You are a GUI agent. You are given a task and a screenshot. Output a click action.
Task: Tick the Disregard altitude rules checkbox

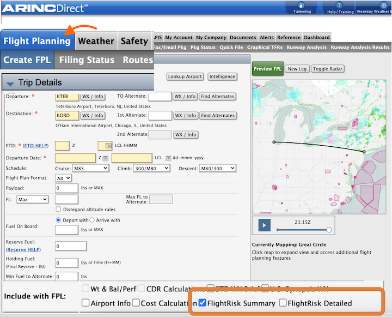pyautogui.click(x=58, y=209)
